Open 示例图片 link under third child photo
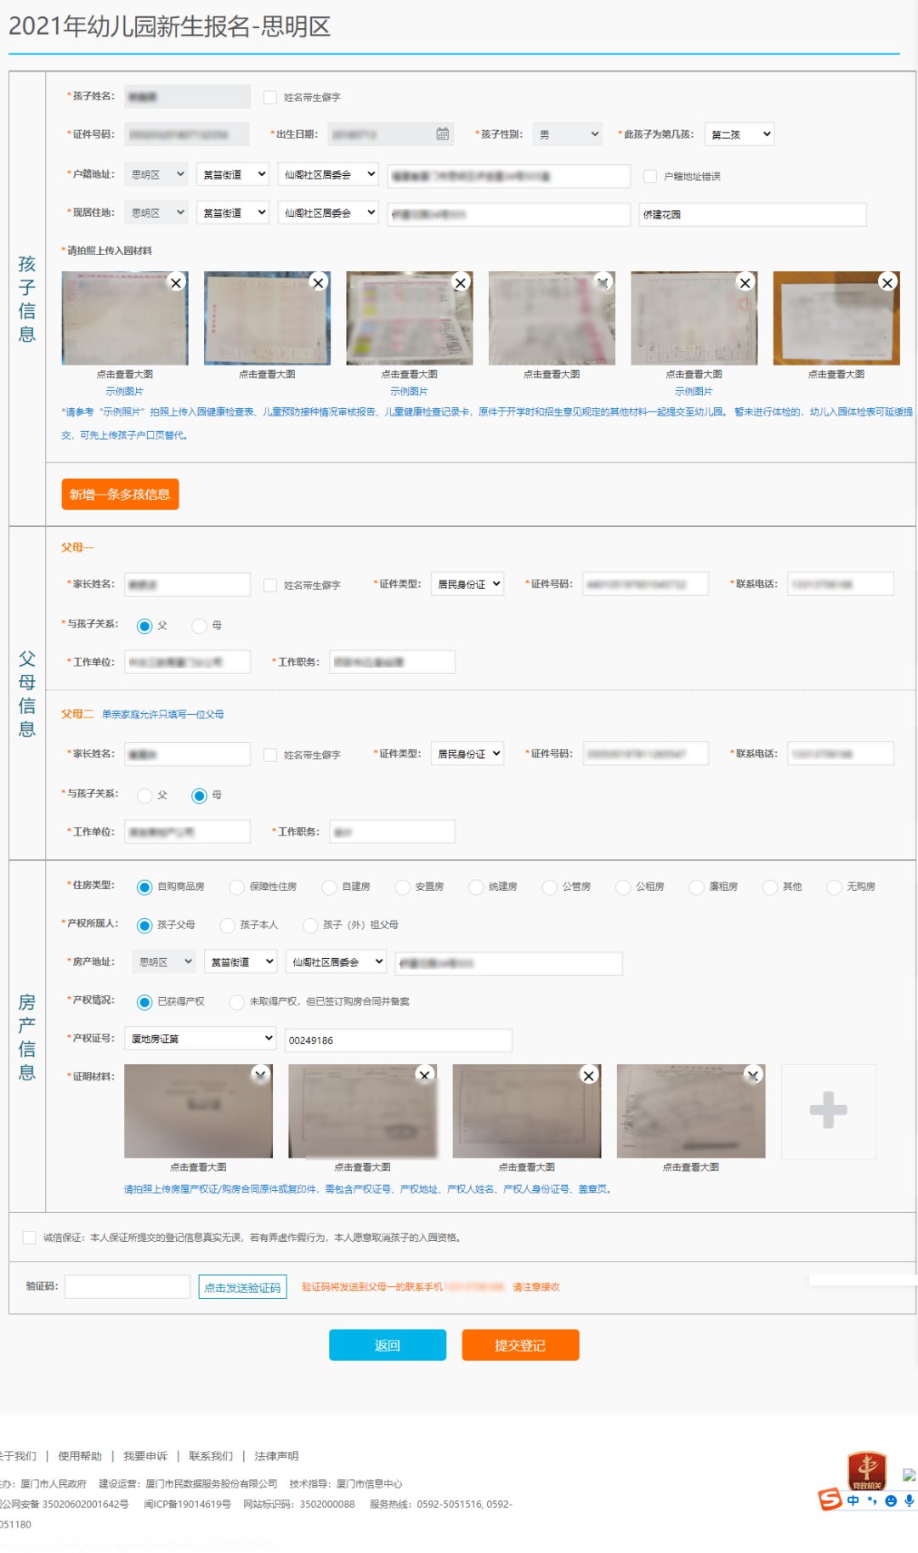Screen dimensions: 918x1553 coord(409,392)
